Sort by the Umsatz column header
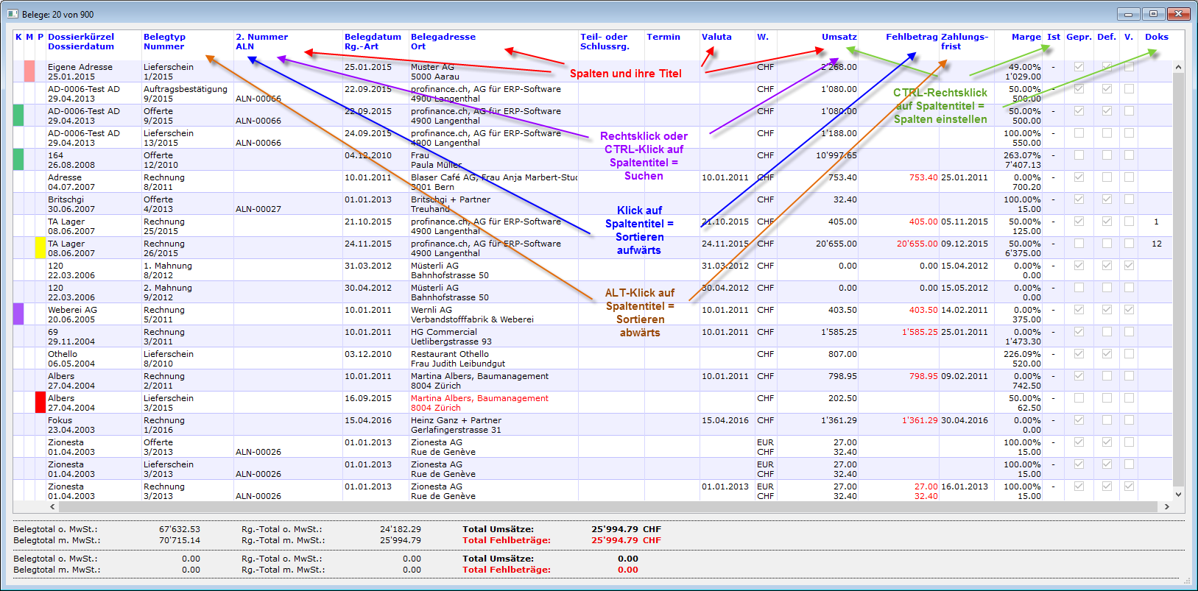 pyautogui.click(x=839, y=37)
